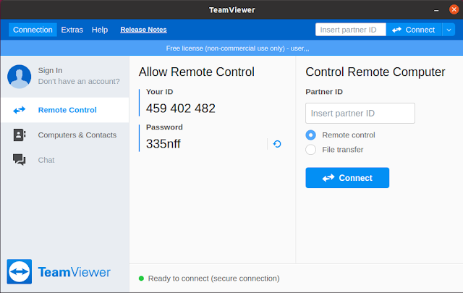Click the Control Remote Computer heading
Screen dimensions: 463x293
(x=375, y=72)
